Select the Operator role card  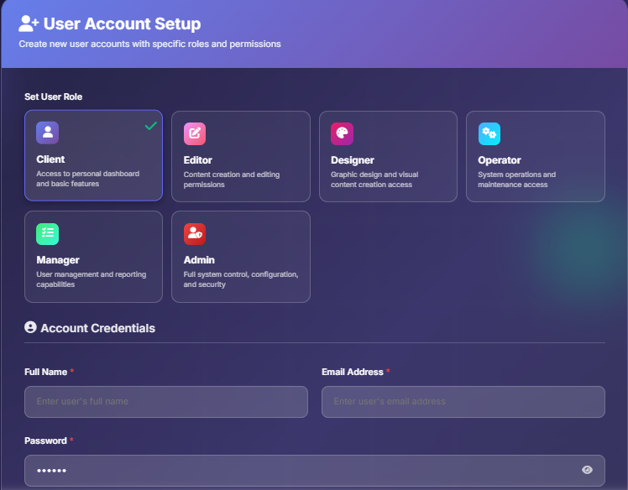pos(536,157)
